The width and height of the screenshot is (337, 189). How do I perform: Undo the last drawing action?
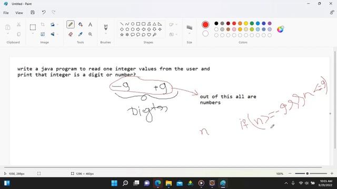(44, 13)
